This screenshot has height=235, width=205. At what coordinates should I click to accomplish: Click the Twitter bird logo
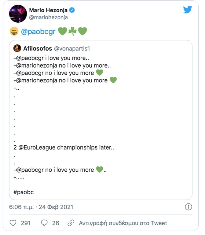tap(188, 10)
